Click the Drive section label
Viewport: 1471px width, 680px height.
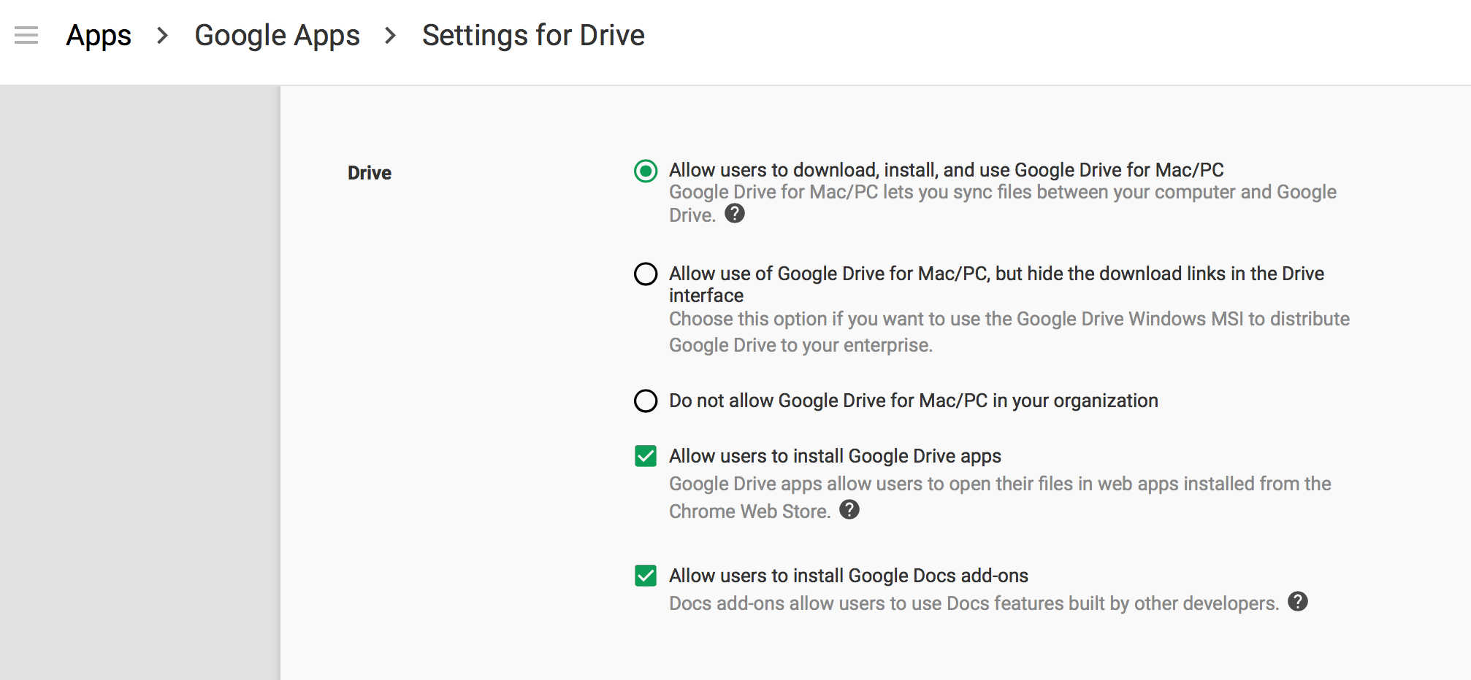click(370, 173)
